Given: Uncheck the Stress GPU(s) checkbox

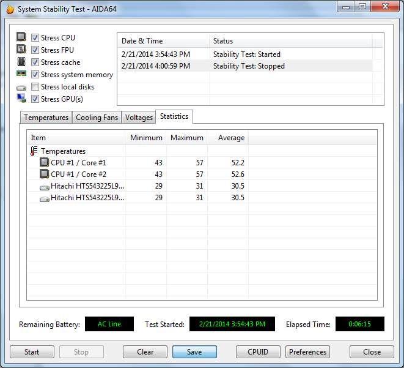Looking at the screenshot, I should coord(35,99).
